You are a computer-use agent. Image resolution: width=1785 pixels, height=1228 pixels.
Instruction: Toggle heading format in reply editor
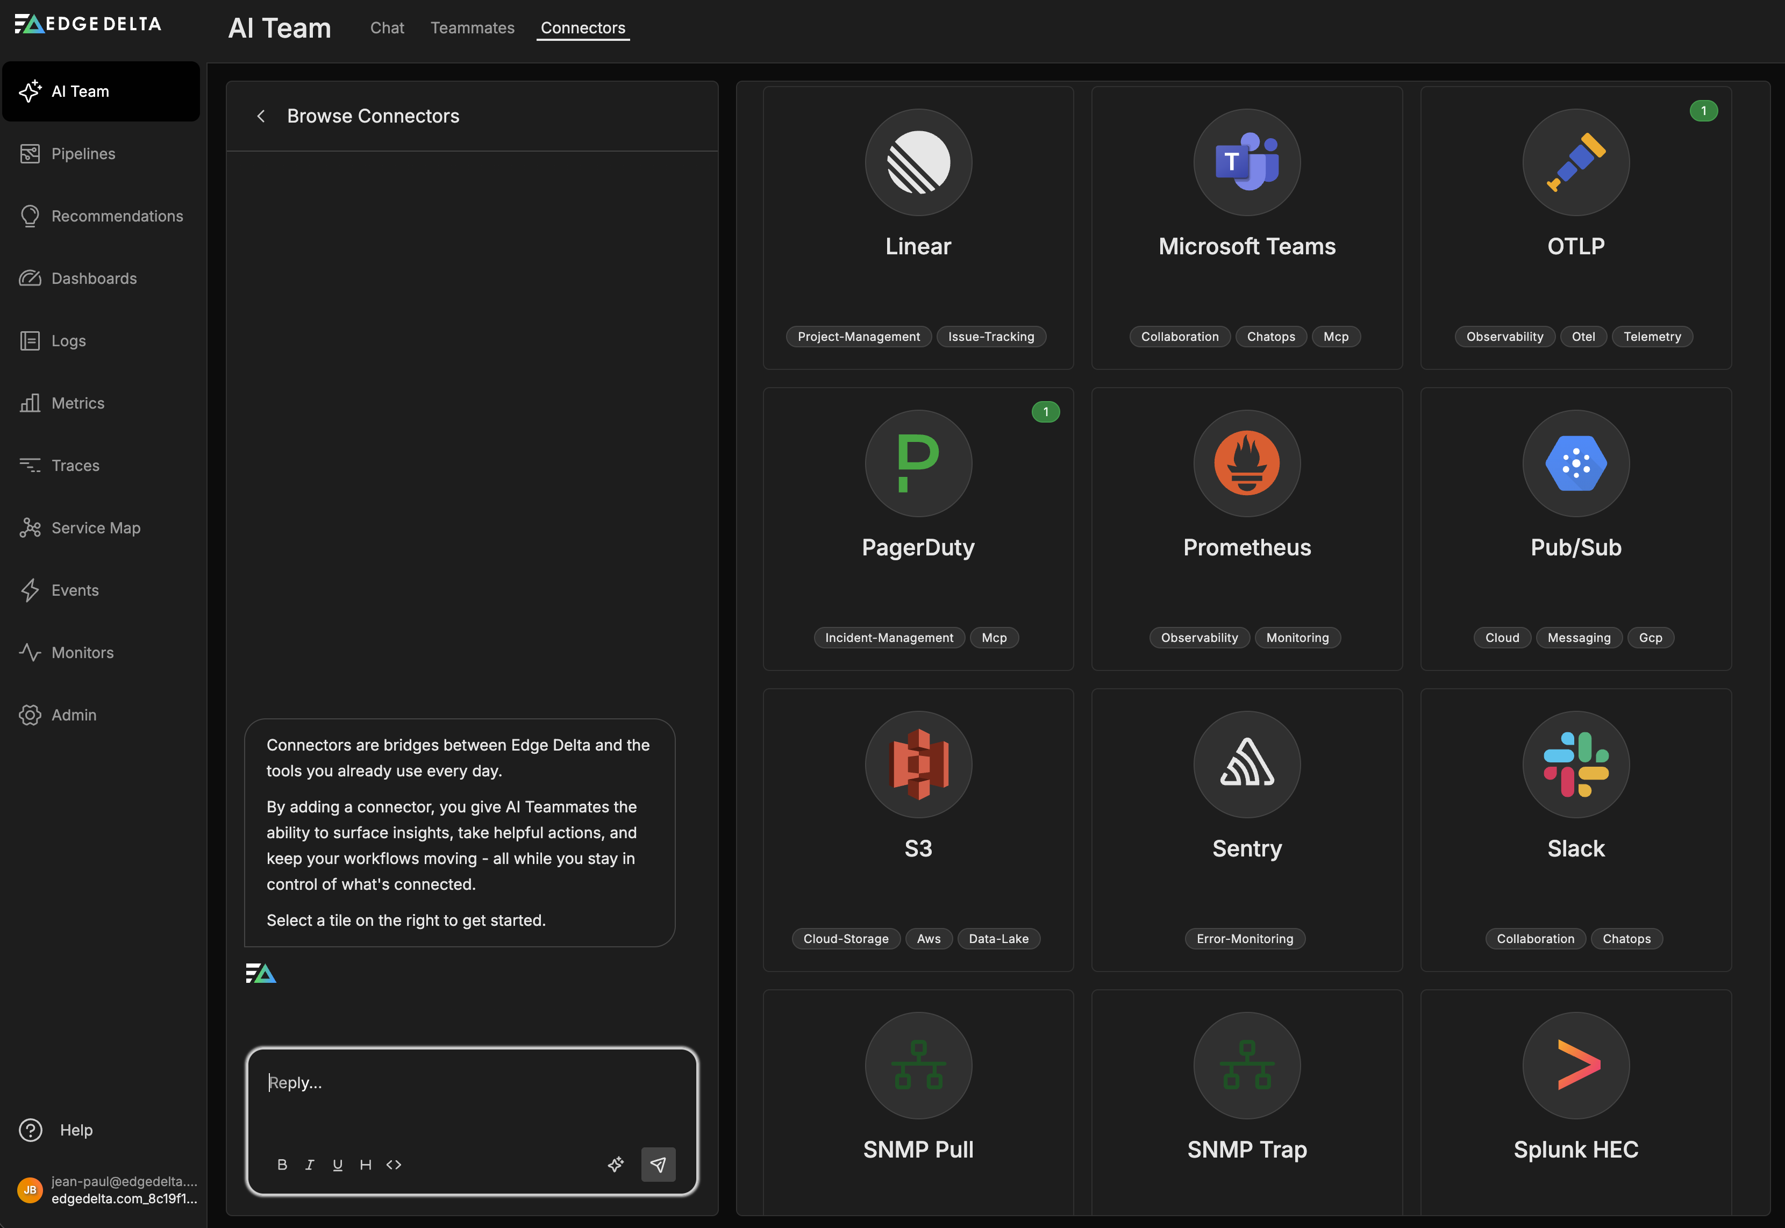point(366,1164)
